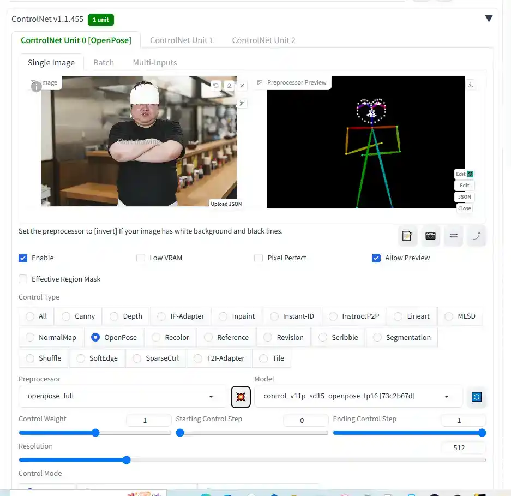
Task: Uncheck Allow Preview checkbox
Action: pyautogui.click(x=376, y=258)
